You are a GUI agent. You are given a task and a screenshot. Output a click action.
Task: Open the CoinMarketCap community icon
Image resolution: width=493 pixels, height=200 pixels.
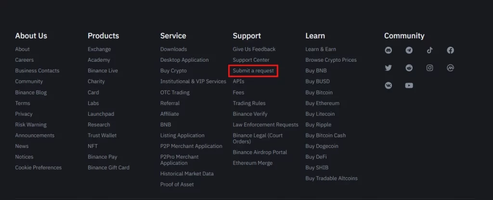pyautogui.click(x=450, y=68)
